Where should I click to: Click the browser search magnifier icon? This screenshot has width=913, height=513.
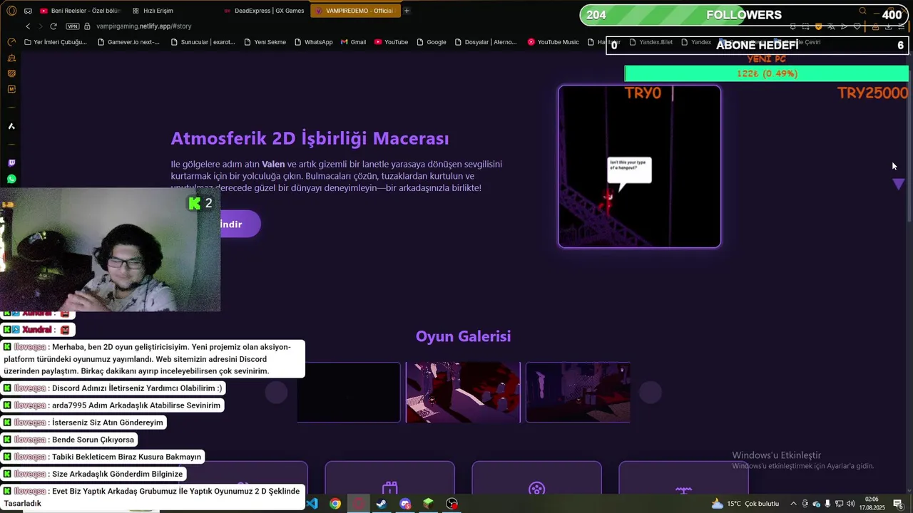coord(862,11)
